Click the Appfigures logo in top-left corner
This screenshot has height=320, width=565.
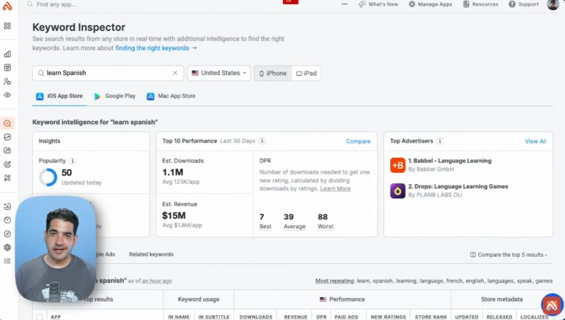7,6
